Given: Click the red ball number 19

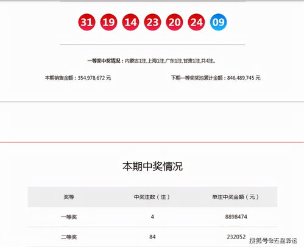Looking at the screenshot, I should pos(108,22).
